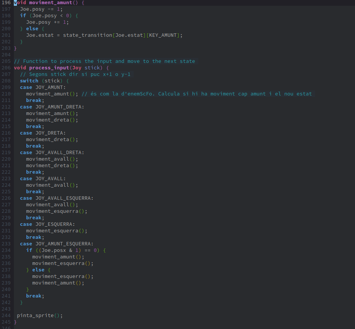Click 'moviment_dreta();' call on line 214
Screen dimensions: 355x329
tap(52, 120)
